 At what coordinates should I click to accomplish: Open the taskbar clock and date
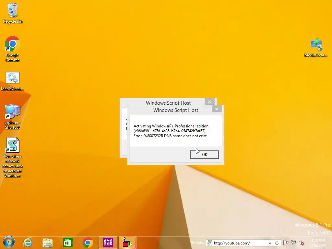(x=318, y=243)
